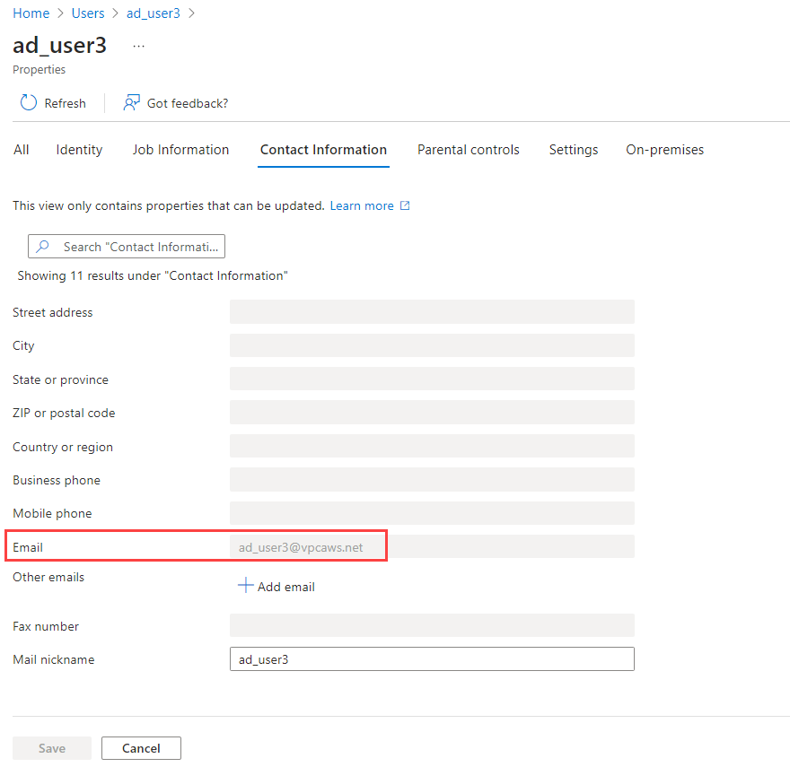Click the search magnifier icon

(x=44, y=246)
